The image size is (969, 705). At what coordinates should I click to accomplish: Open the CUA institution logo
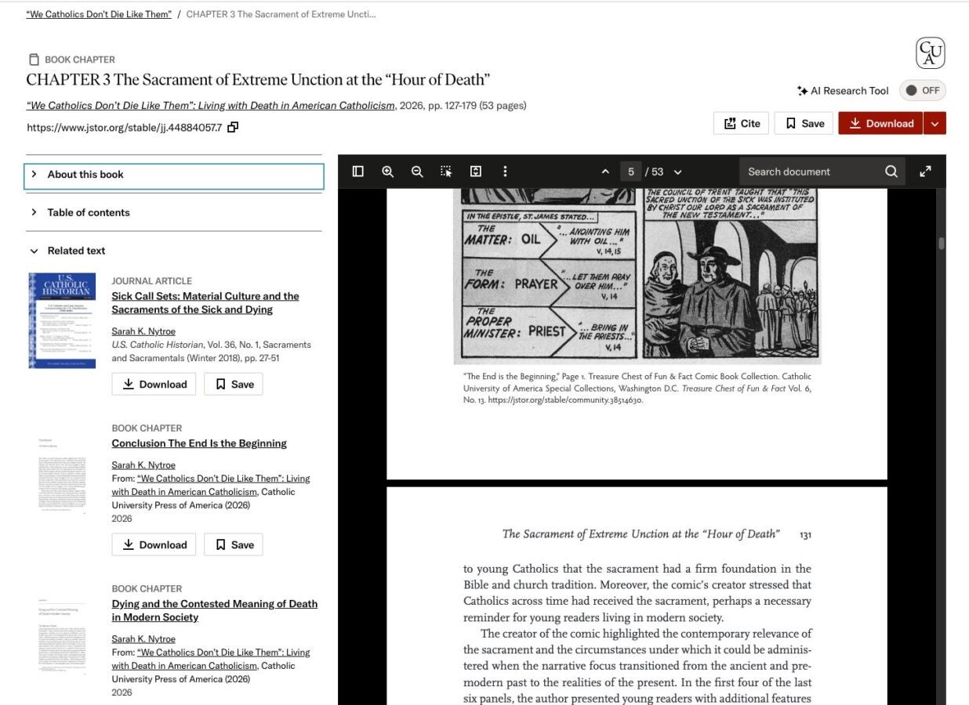(x=931, y=53)
